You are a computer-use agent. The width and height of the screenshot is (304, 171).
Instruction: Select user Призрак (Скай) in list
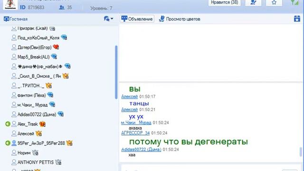[x=33, y=28]
